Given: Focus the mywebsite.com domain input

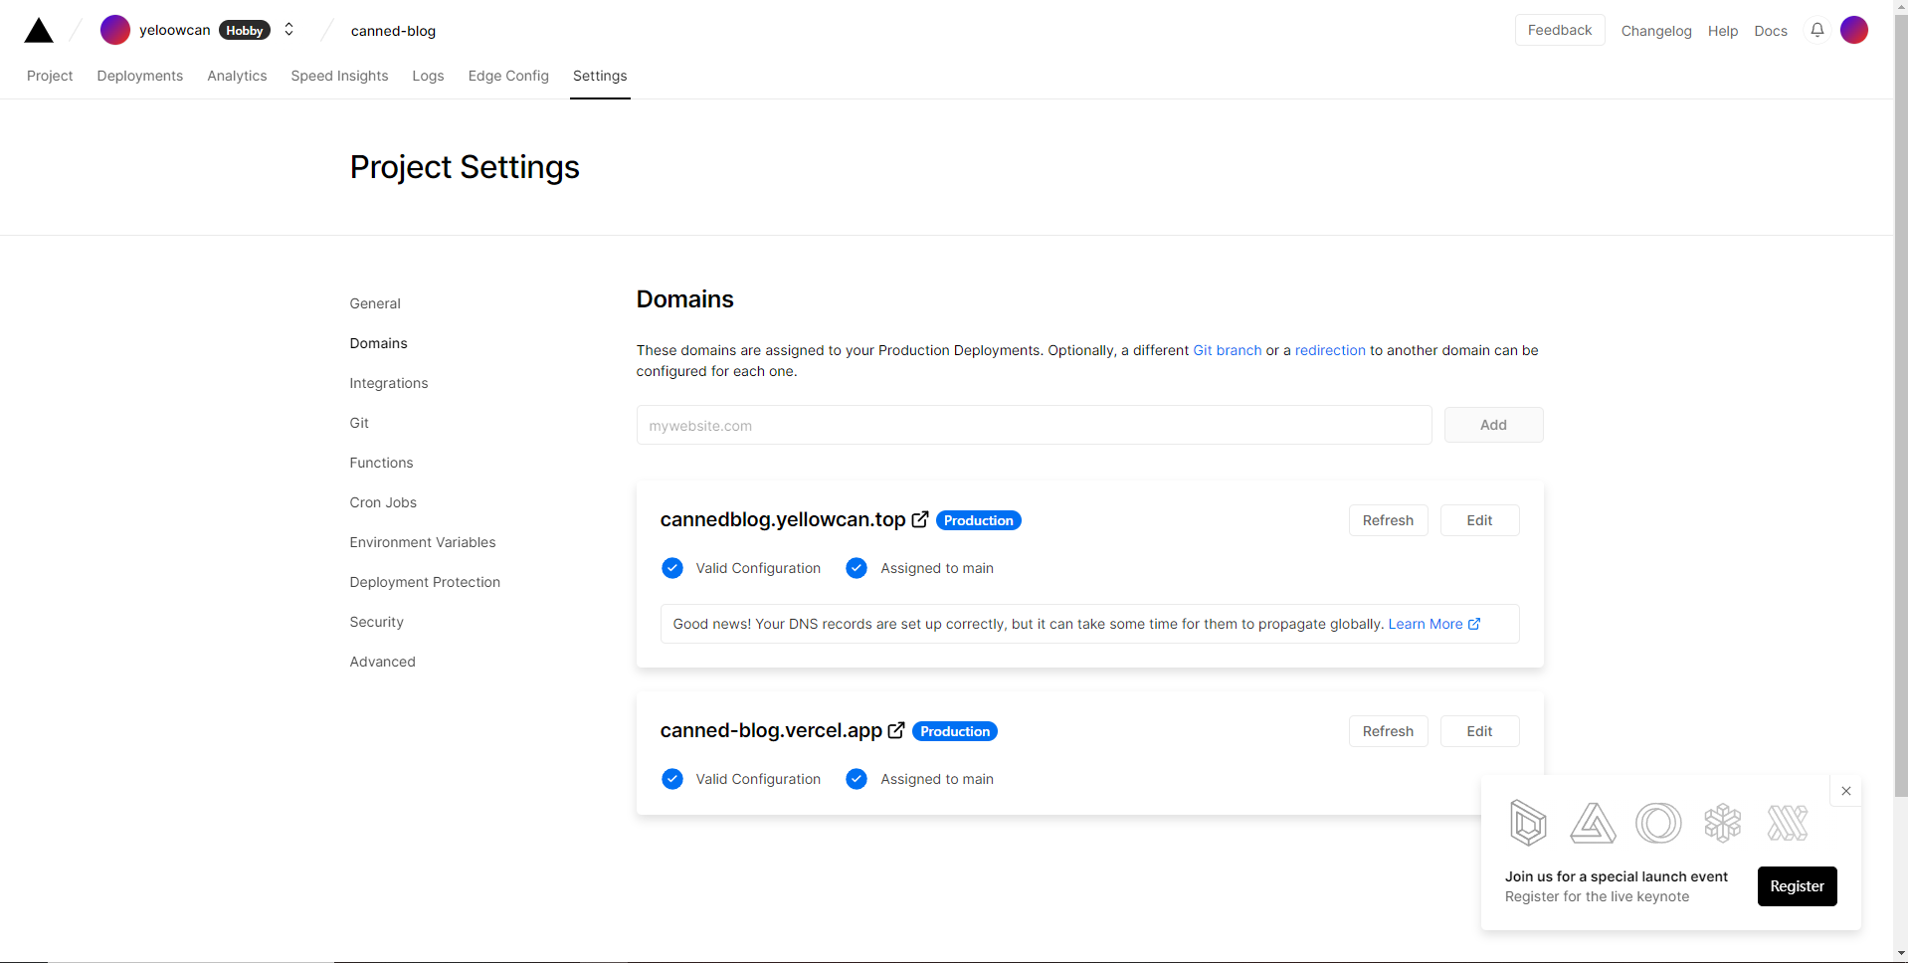Looking at the screenshot, I should pyautogui.click(x=1034, y=425).
